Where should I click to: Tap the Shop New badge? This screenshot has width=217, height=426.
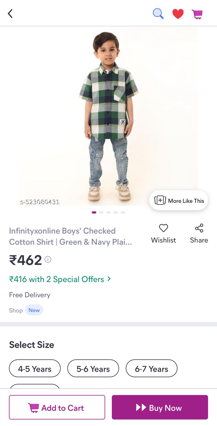(34, 310)
